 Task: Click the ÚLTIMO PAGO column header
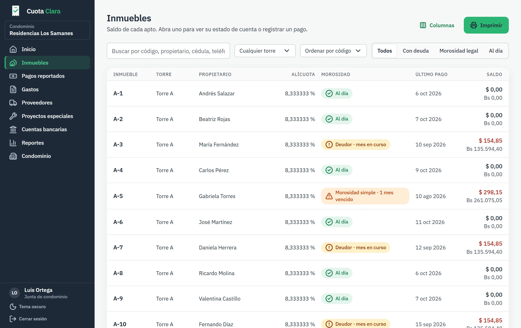coord(431,74)
